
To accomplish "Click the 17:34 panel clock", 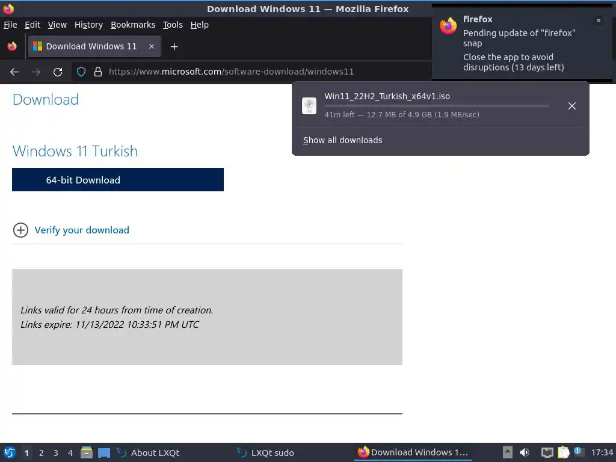I will coord(602,452).
